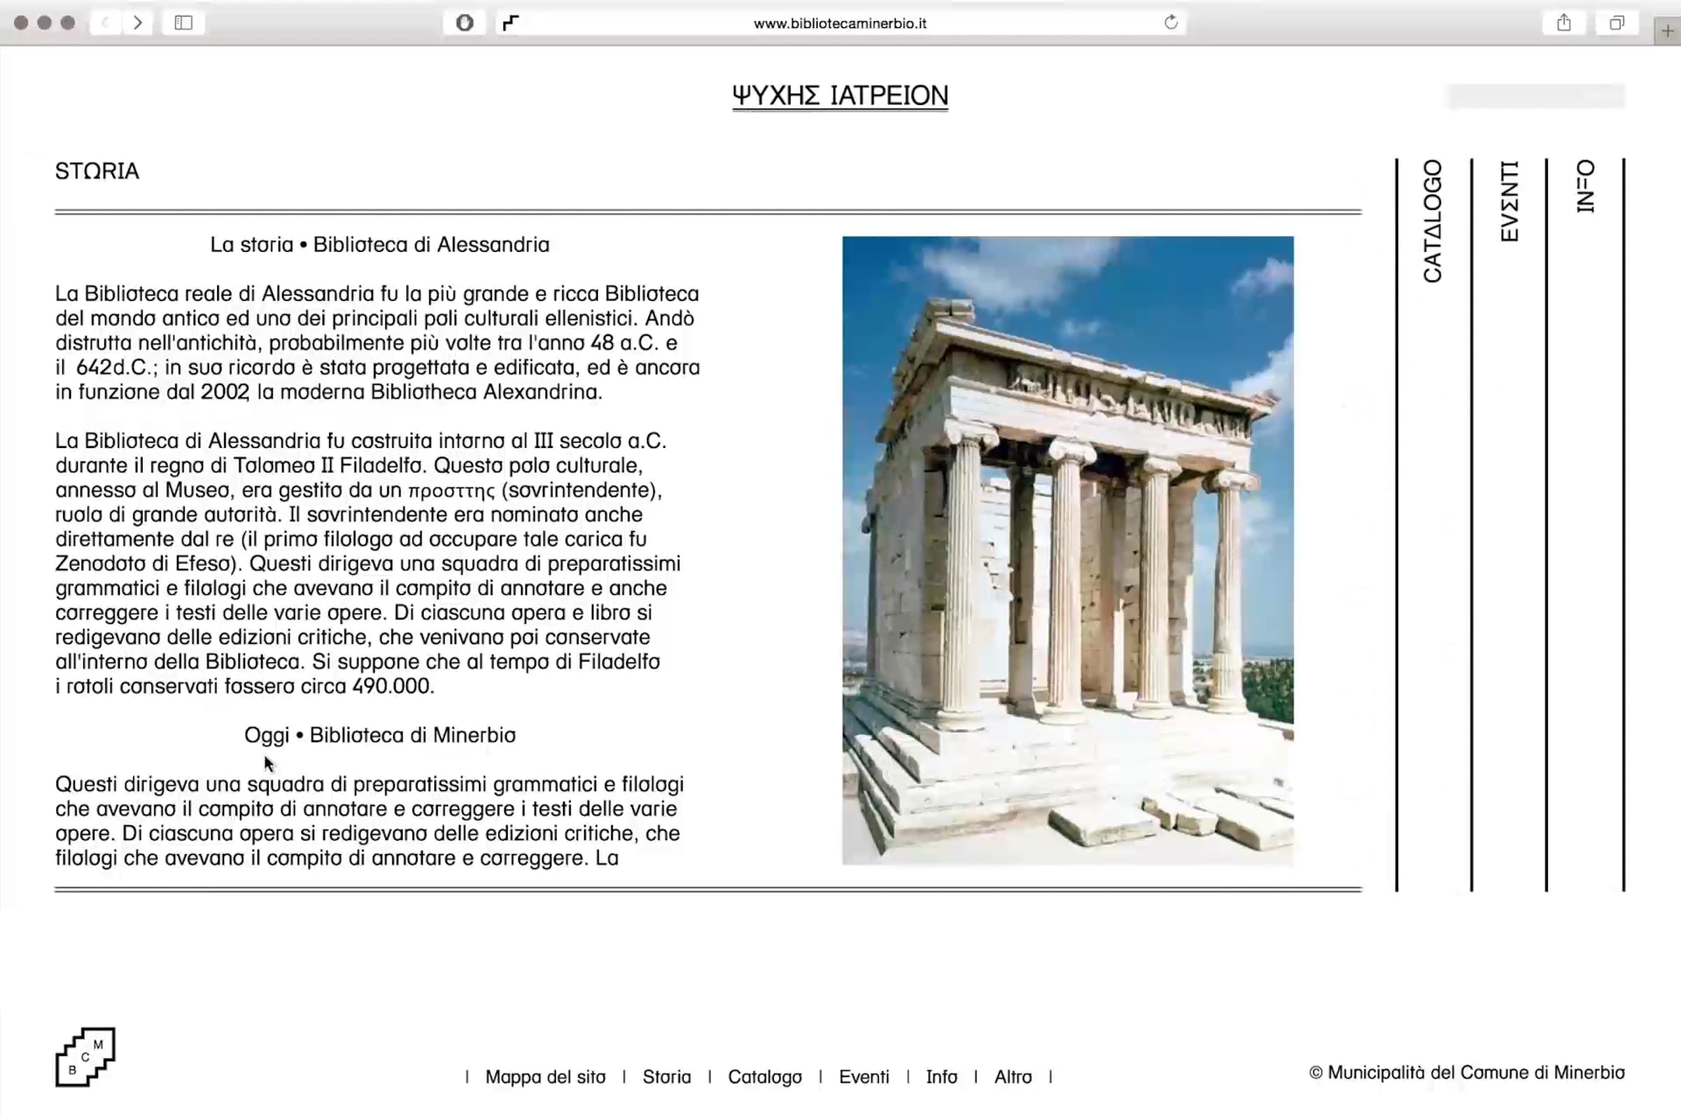
Task: Click the privacy shield icon in the toolbar
Action: [x=464, y=23]
